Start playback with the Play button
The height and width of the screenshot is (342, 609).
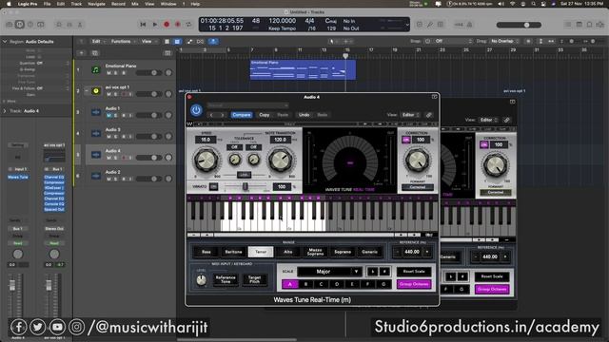click(x=155, y=25)
